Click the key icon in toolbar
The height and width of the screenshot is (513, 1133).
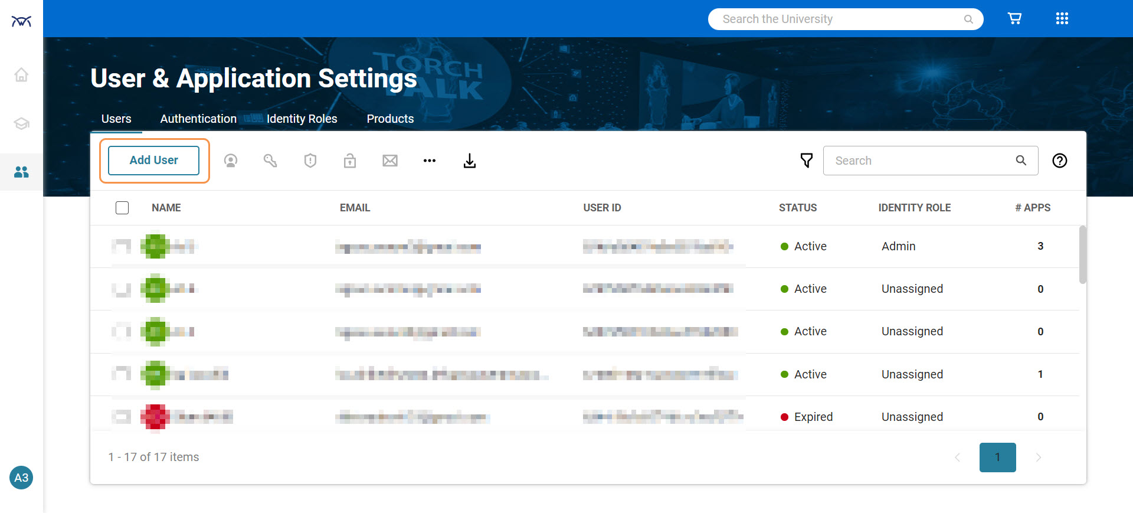tap(270, 161)
